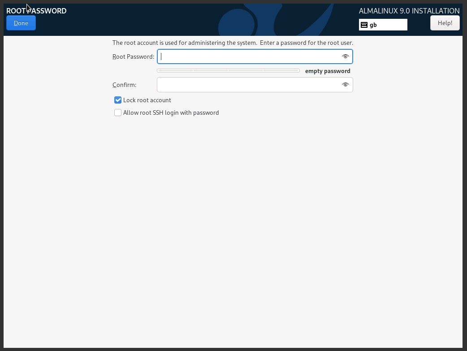This screenshot has width=467, height=351.
Task: Click the ALMALINUX 9.0 INSTALLATION title
Action: 409,11
